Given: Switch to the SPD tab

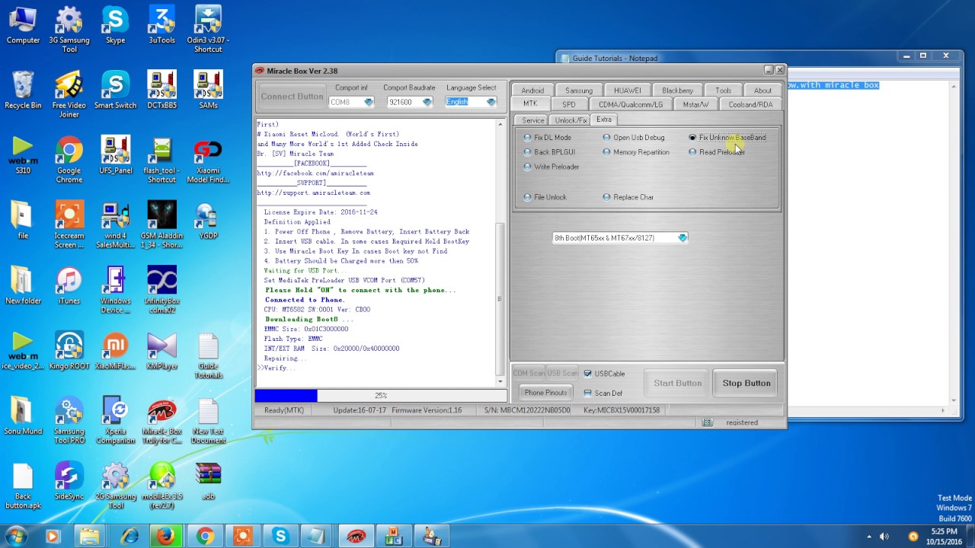Looking at the screenshot, I should point(569,104).
